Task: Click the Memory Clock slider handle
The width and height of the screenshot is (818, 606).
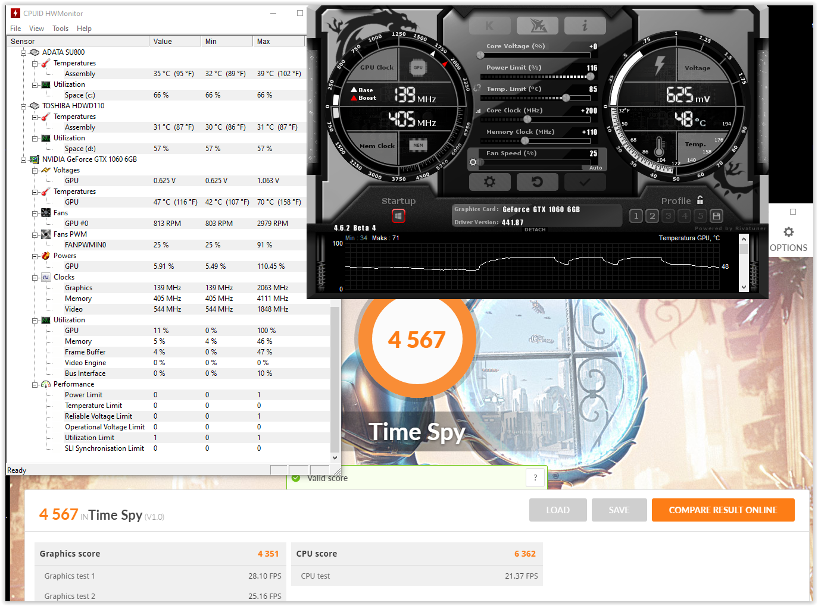Action: 524,140
